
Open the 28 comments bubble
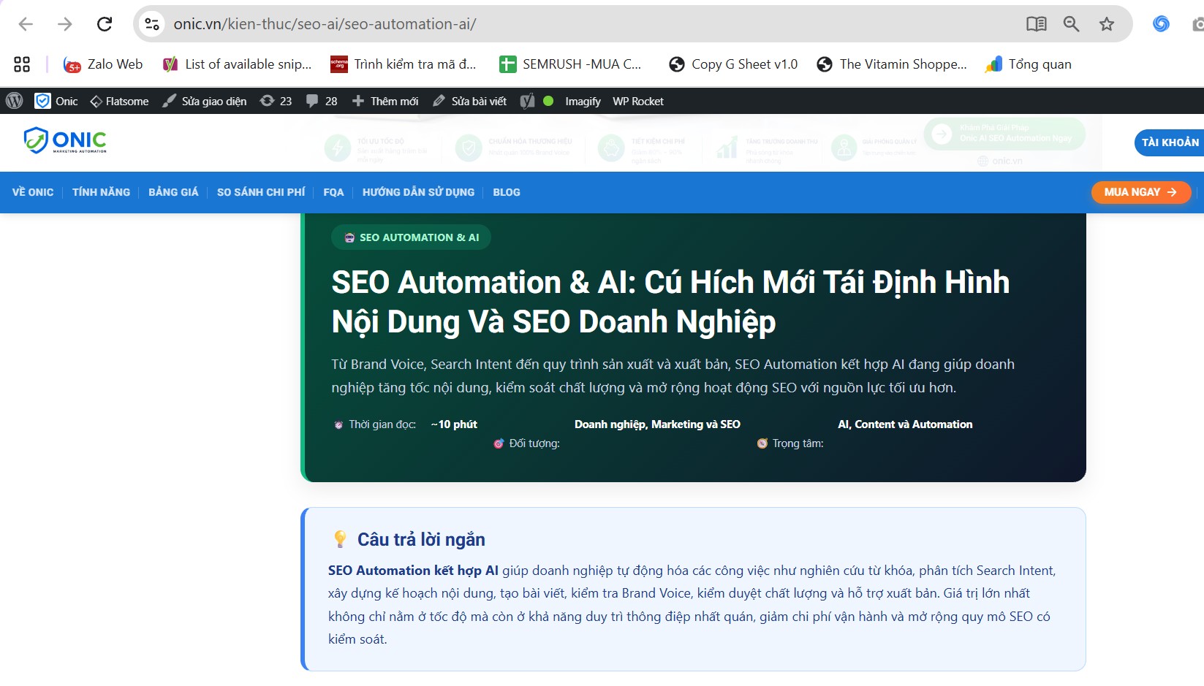tap(322, 101)
